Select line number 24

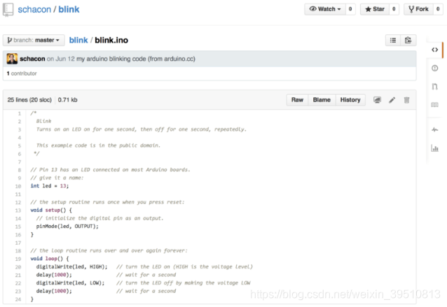18,299
